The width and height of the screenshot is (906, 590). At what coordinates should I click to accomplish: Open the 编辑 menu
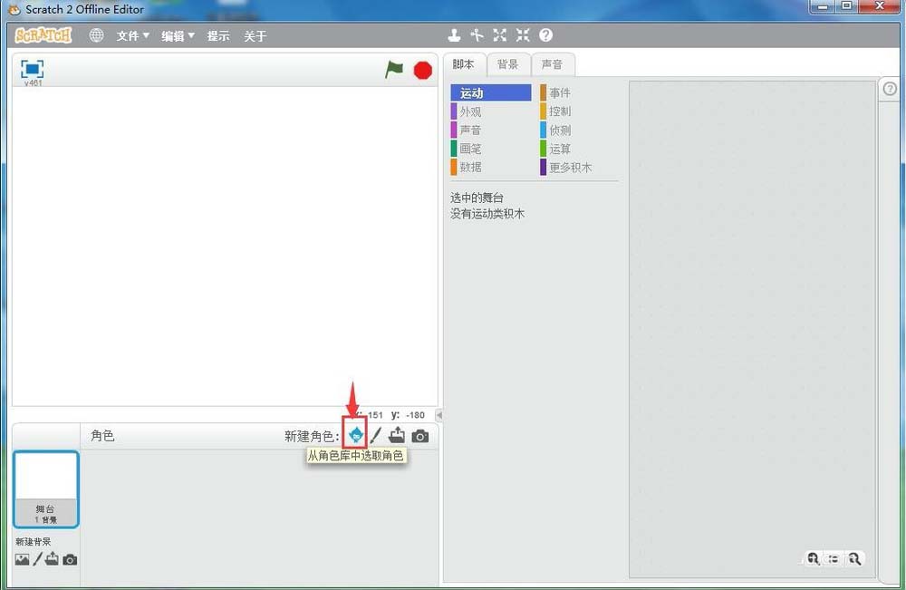point(174,35)
